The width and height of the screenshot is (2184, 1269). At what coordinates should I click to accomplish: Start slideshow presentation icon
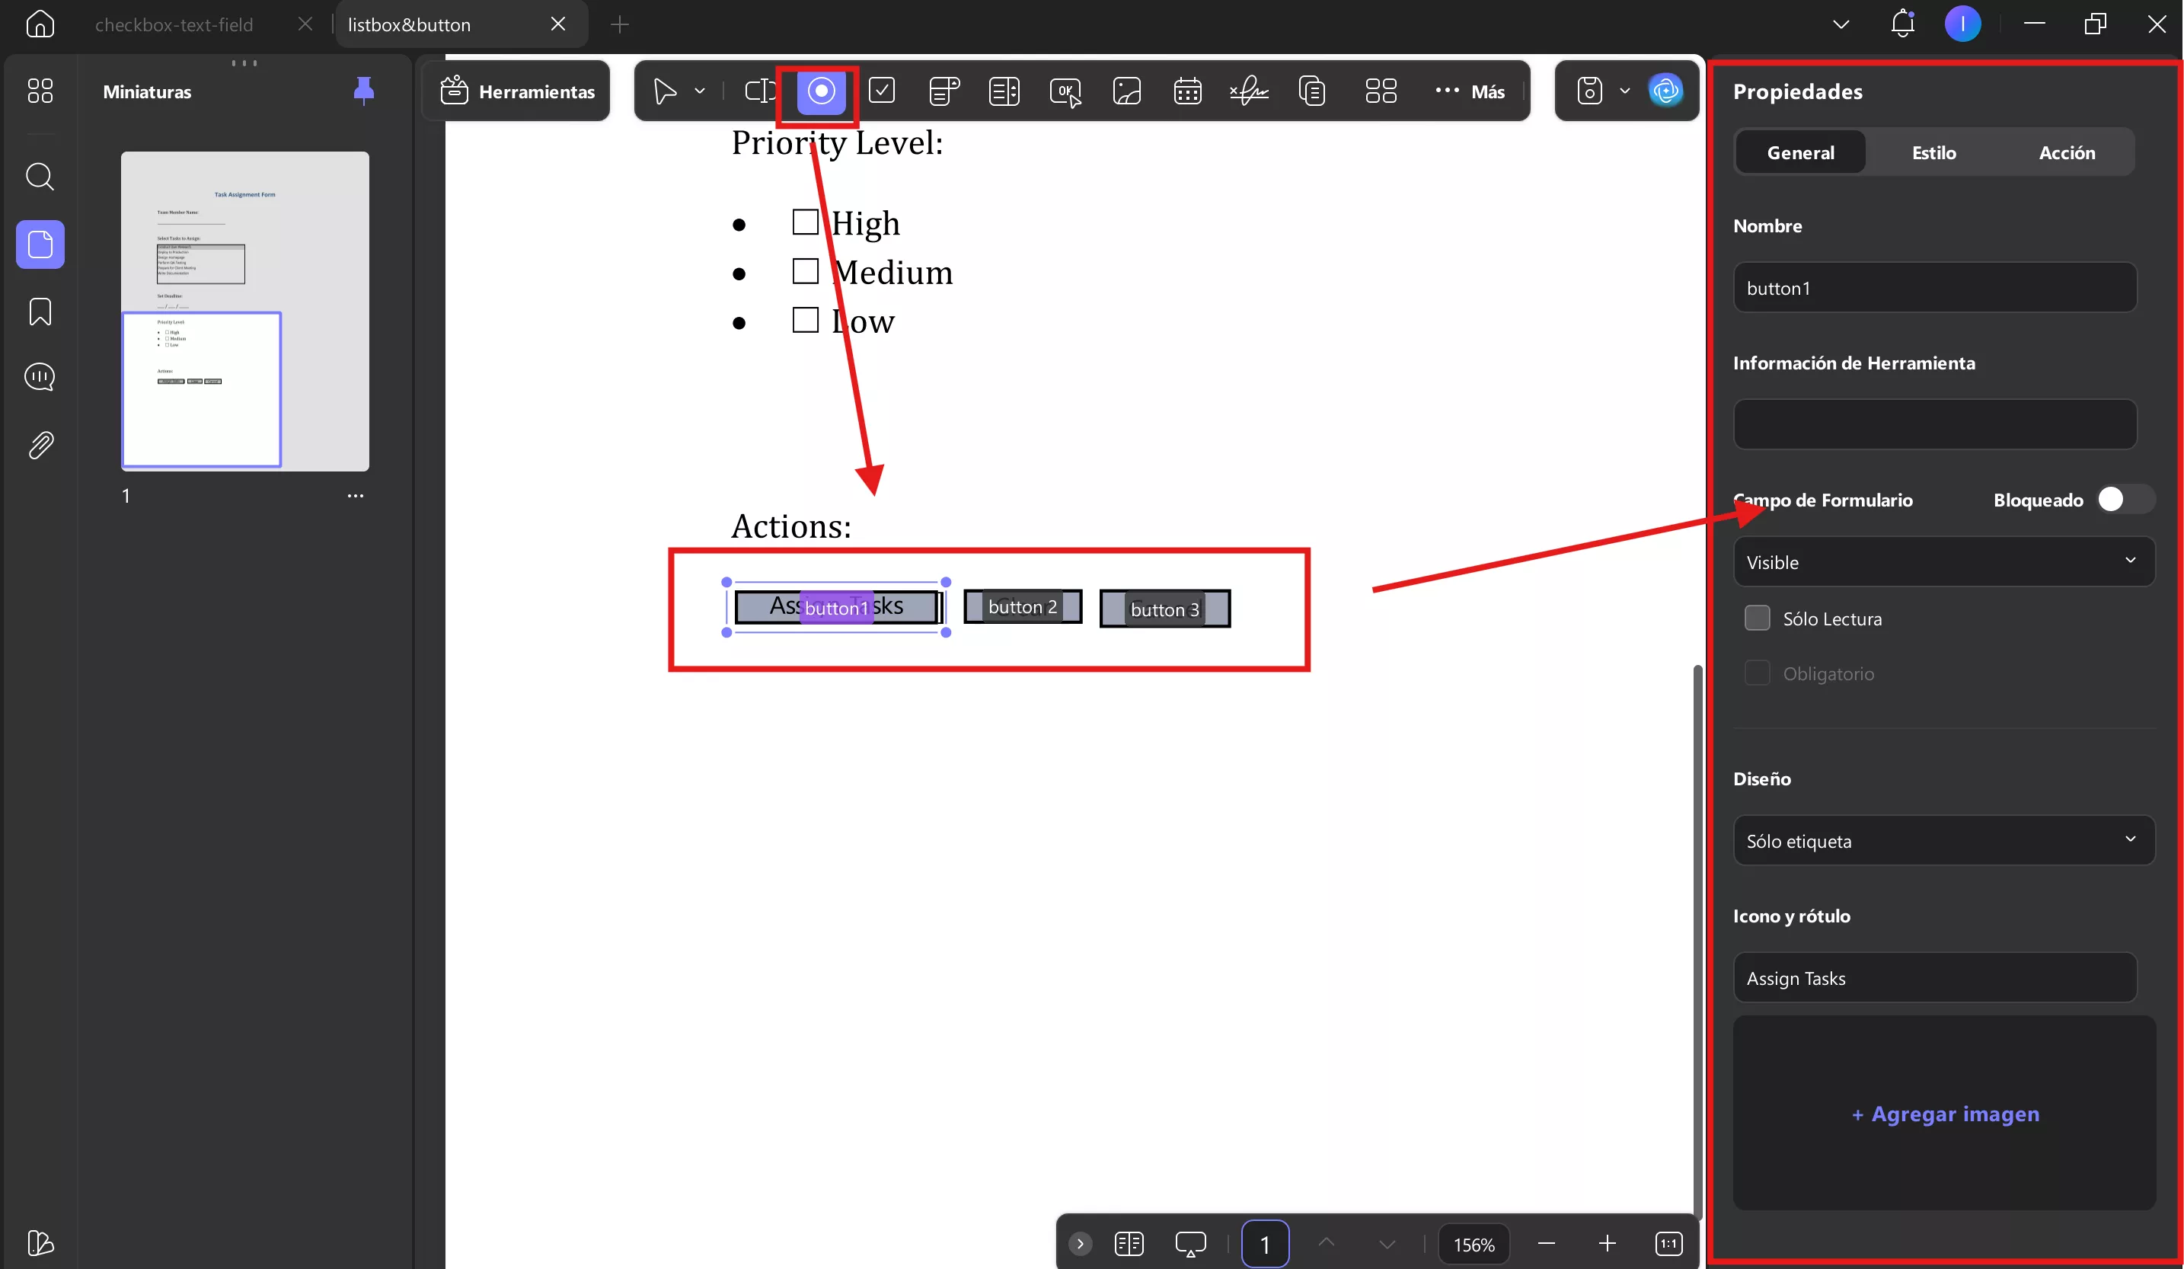point(1191,1244)
